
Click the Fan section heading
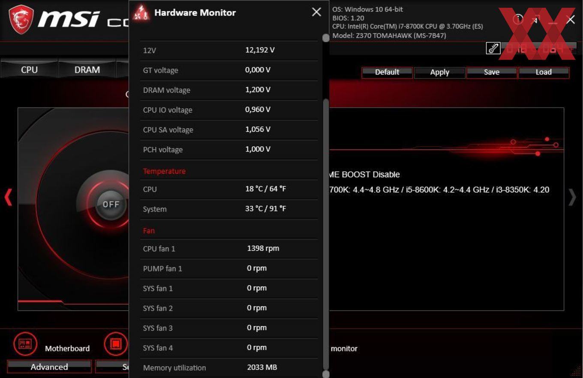tap(149, 231)
